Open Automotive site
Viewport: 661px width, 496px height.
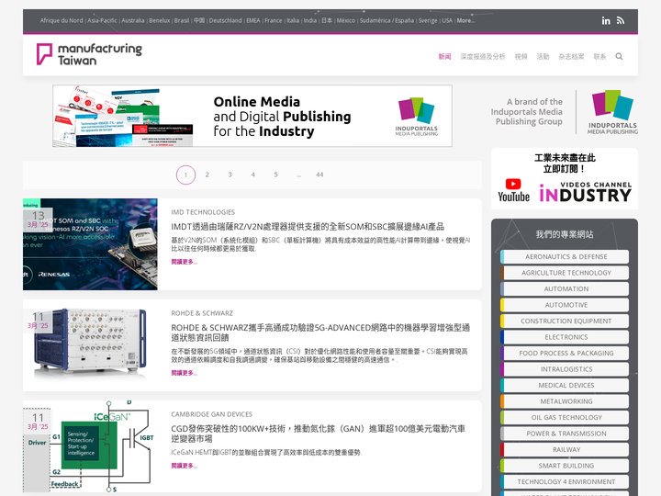pos(565,305)
